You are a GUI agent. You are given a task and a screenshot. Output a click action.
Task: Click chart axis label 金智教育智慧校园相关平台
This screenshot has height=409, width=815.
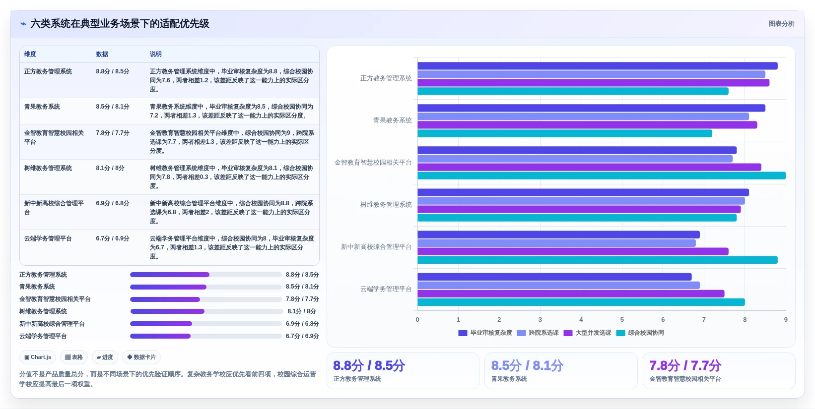click(373, 163)
